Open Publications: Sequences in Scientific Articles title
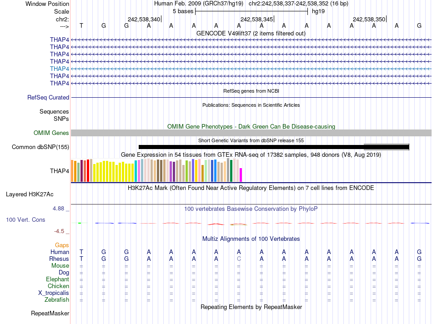Screen dimensions: 432x324 251,105
